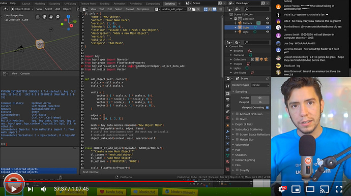This screenshot has height=196, width=351.
Task: Enable the Bloom checkbox
Action: click(x=237, y=119)
